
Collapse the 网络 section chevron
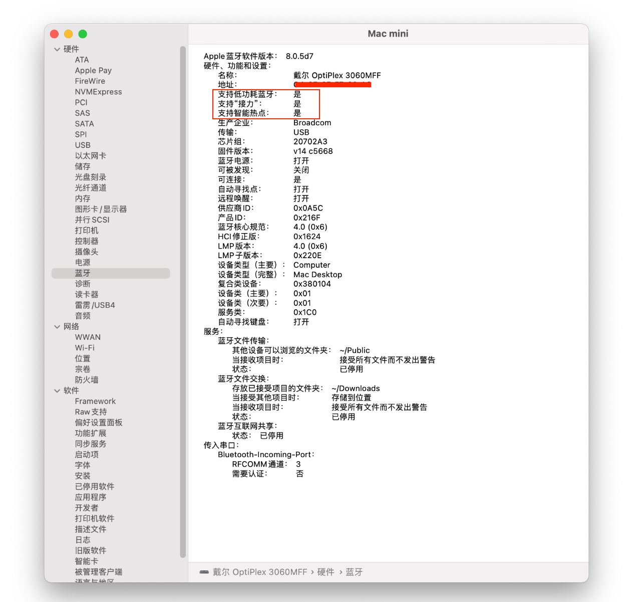[57, 327]
